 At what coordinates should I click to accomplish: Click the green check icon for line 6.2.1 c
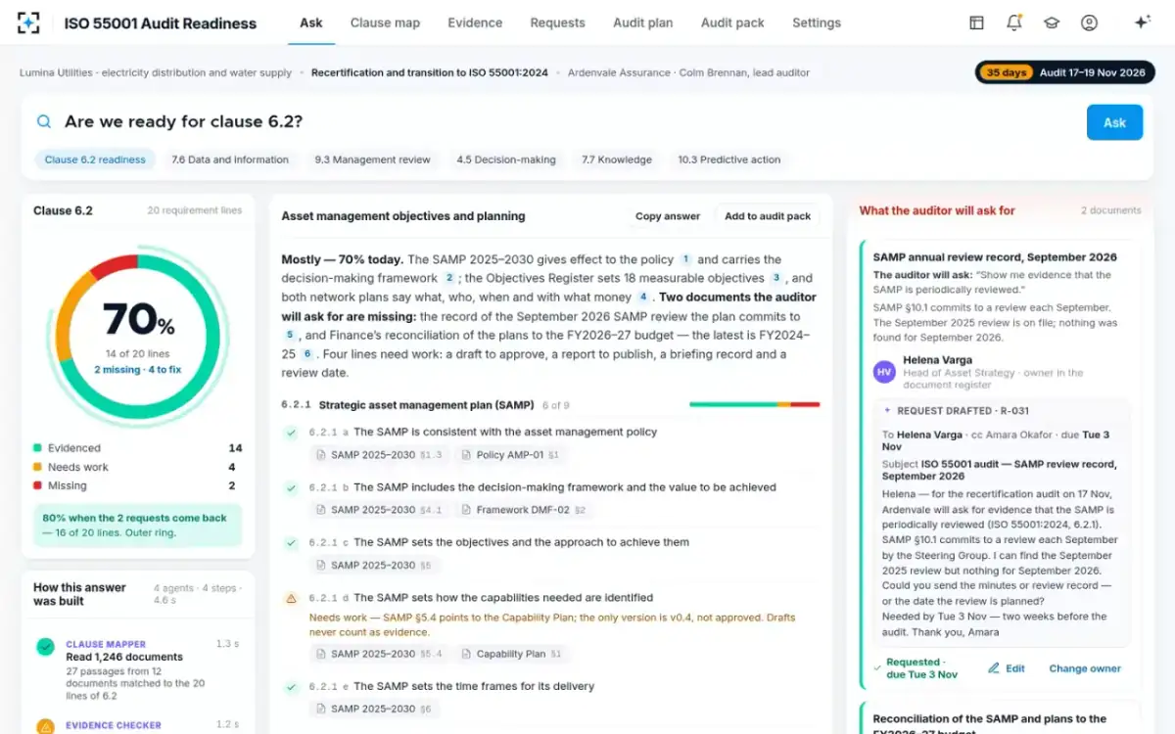[x=291, y=543]
